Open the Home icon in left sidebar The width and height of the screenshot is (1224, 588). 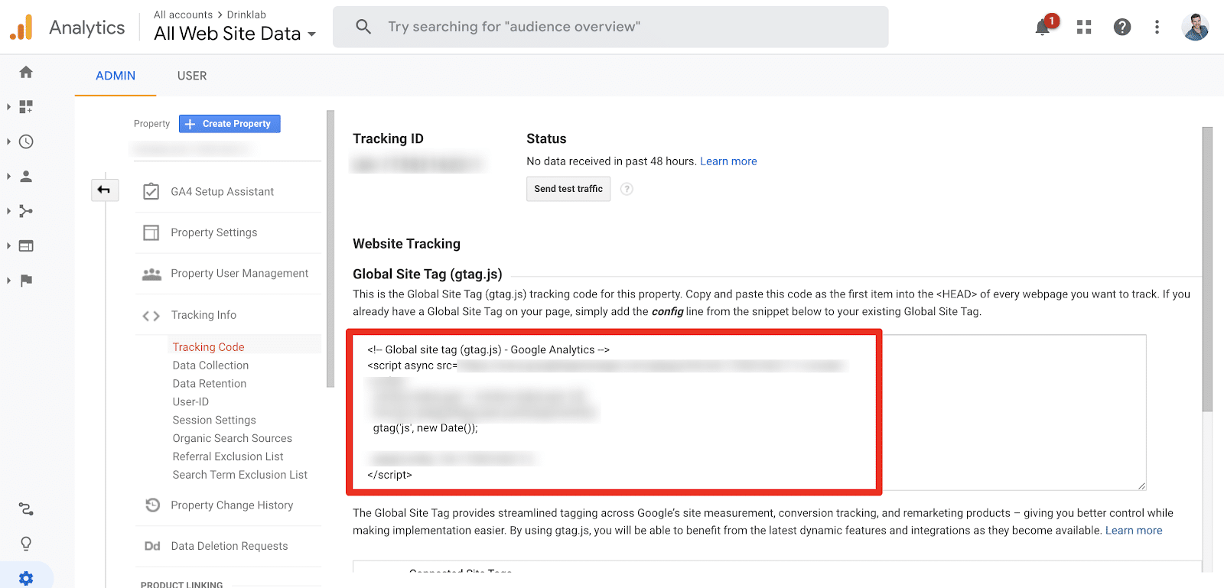click(x=26, y=72)
